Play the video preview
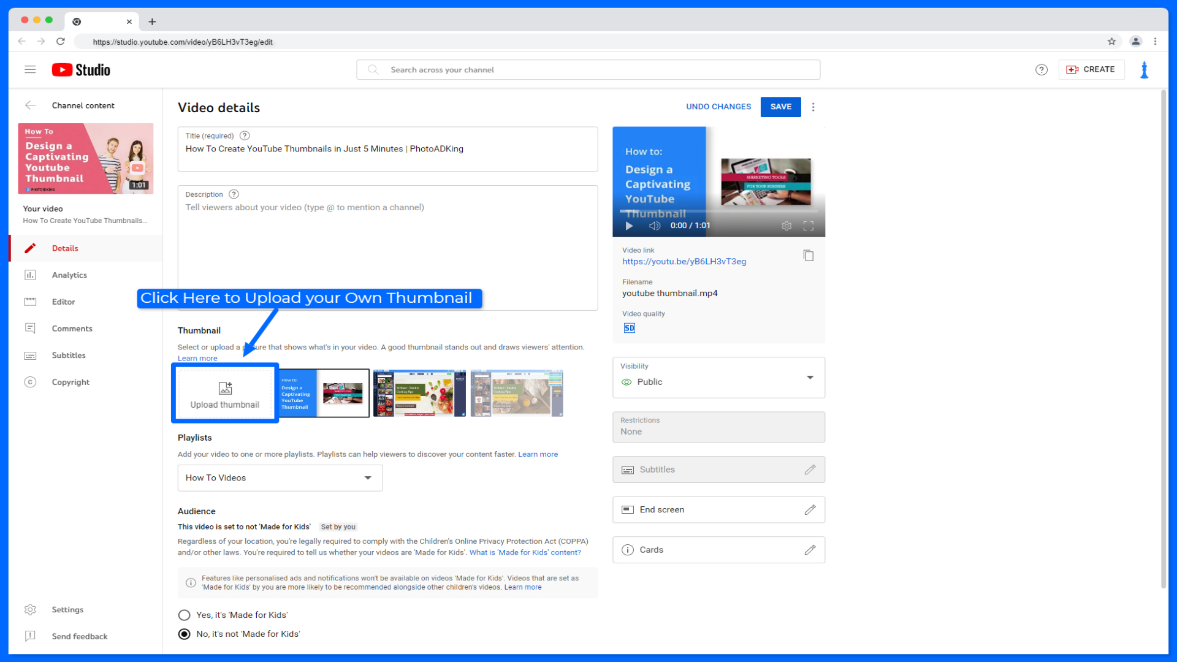The image size is (1177, 662). pos(629,226)
